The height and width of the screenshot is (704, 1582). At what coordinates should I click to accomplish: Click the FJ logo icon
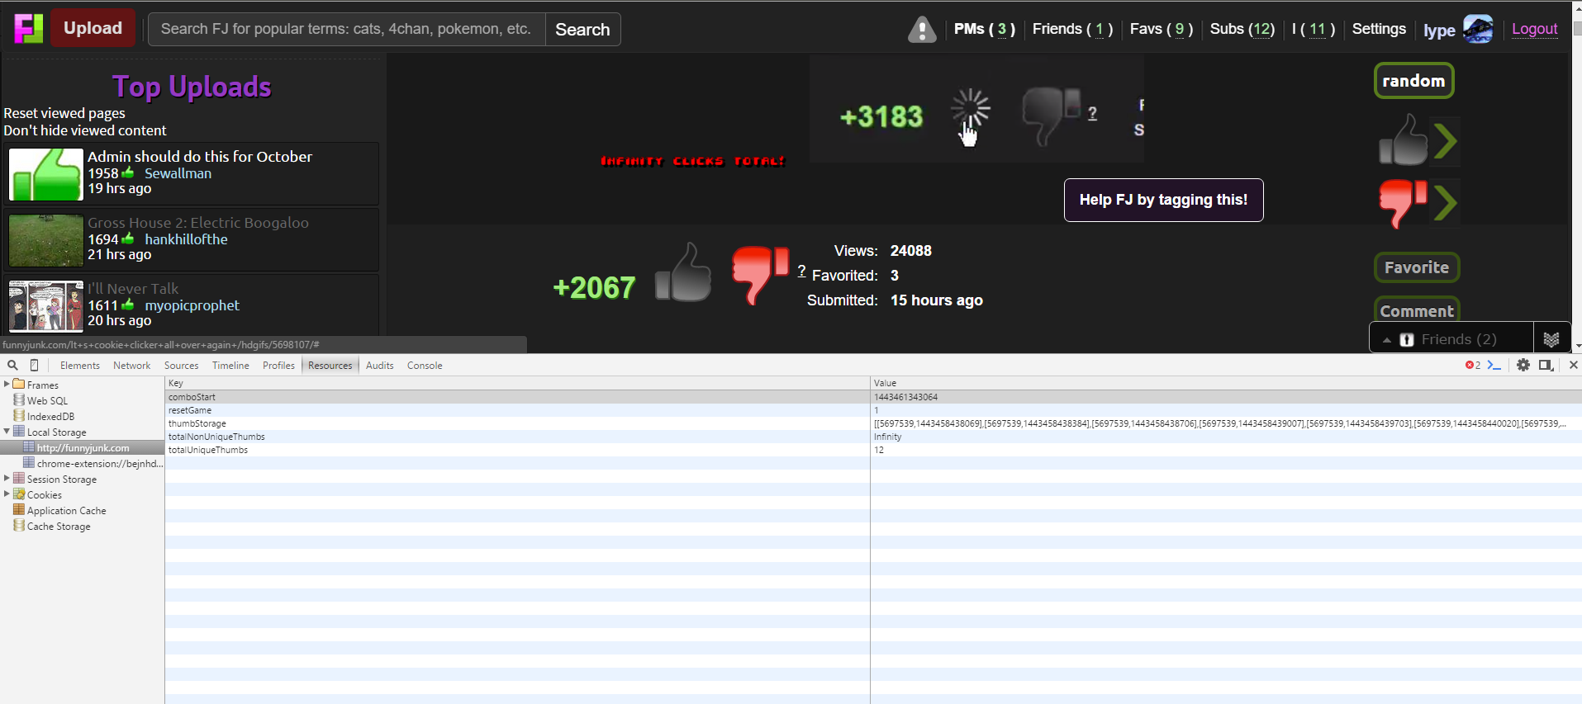(28, 28)
